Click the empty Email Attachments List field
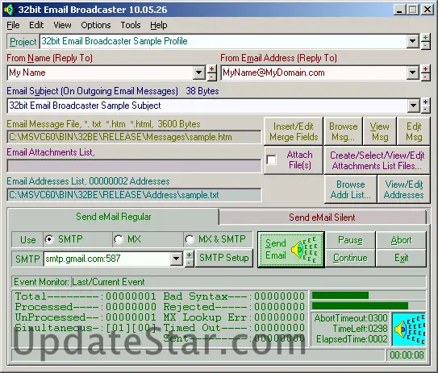Screen dimensions: 438x373 pyautogui.click(x=134, y=166)
